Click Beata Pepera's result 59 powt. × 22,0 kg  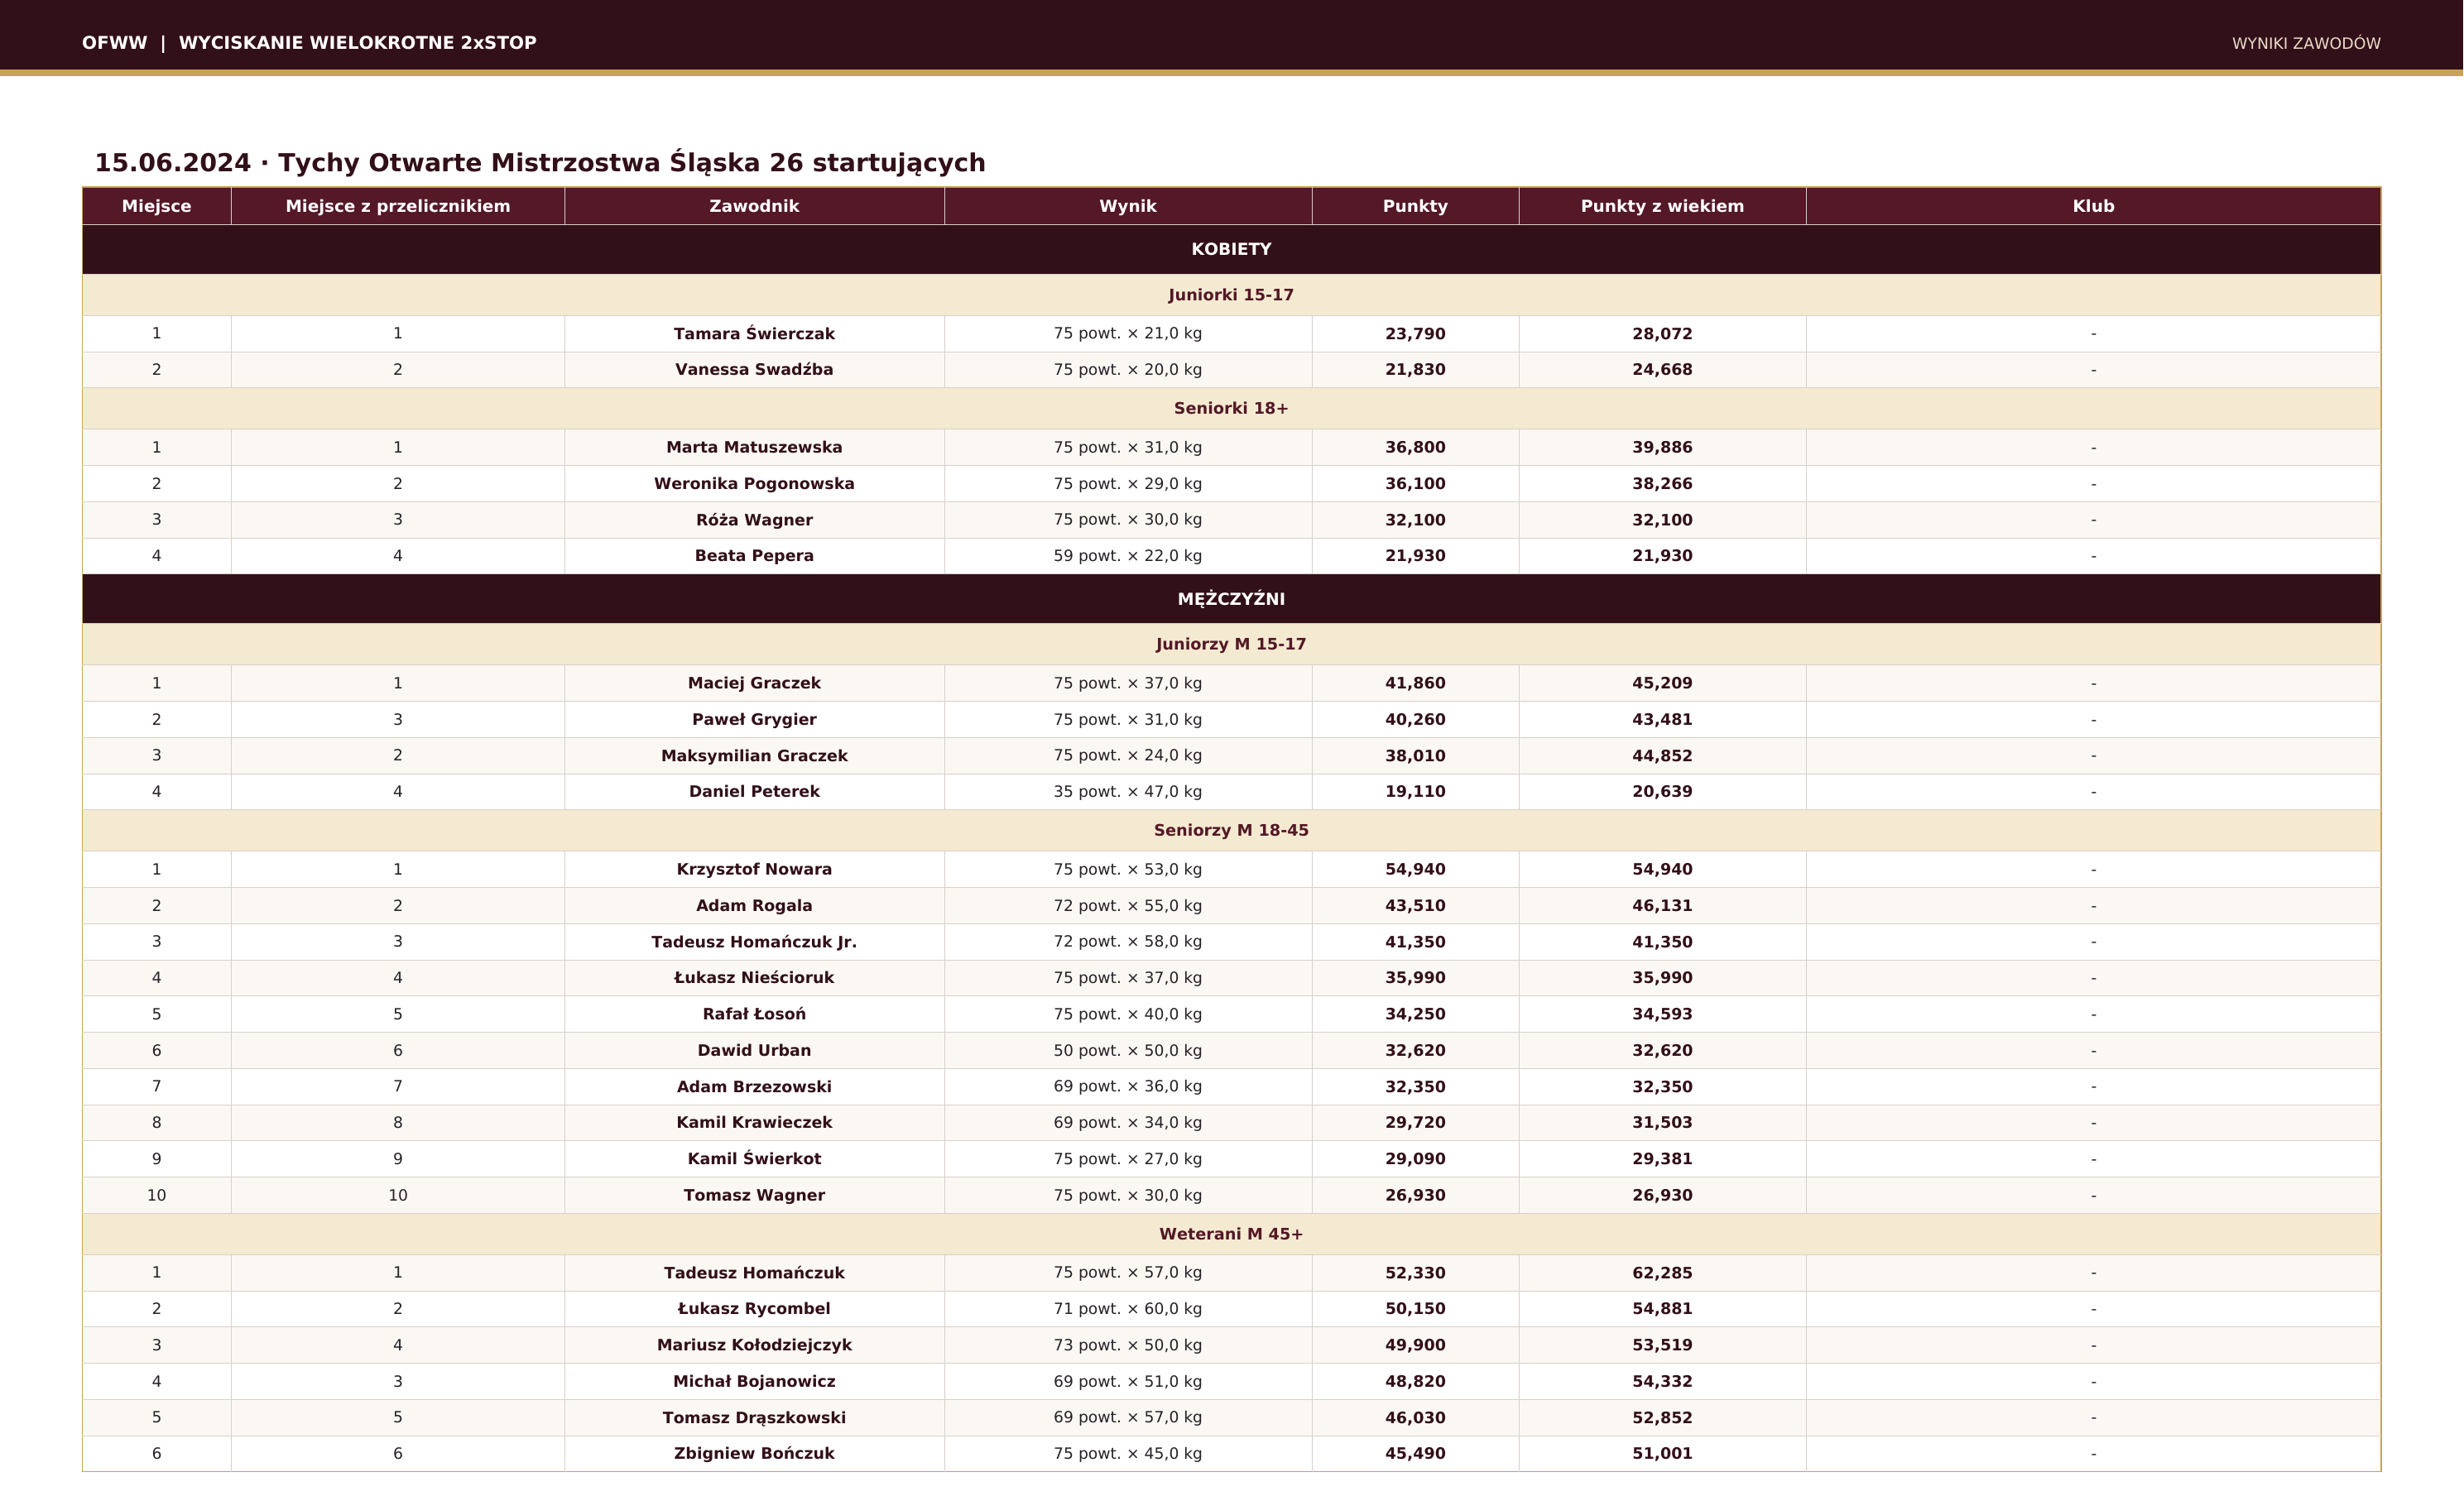click(x=1128, y=556)
